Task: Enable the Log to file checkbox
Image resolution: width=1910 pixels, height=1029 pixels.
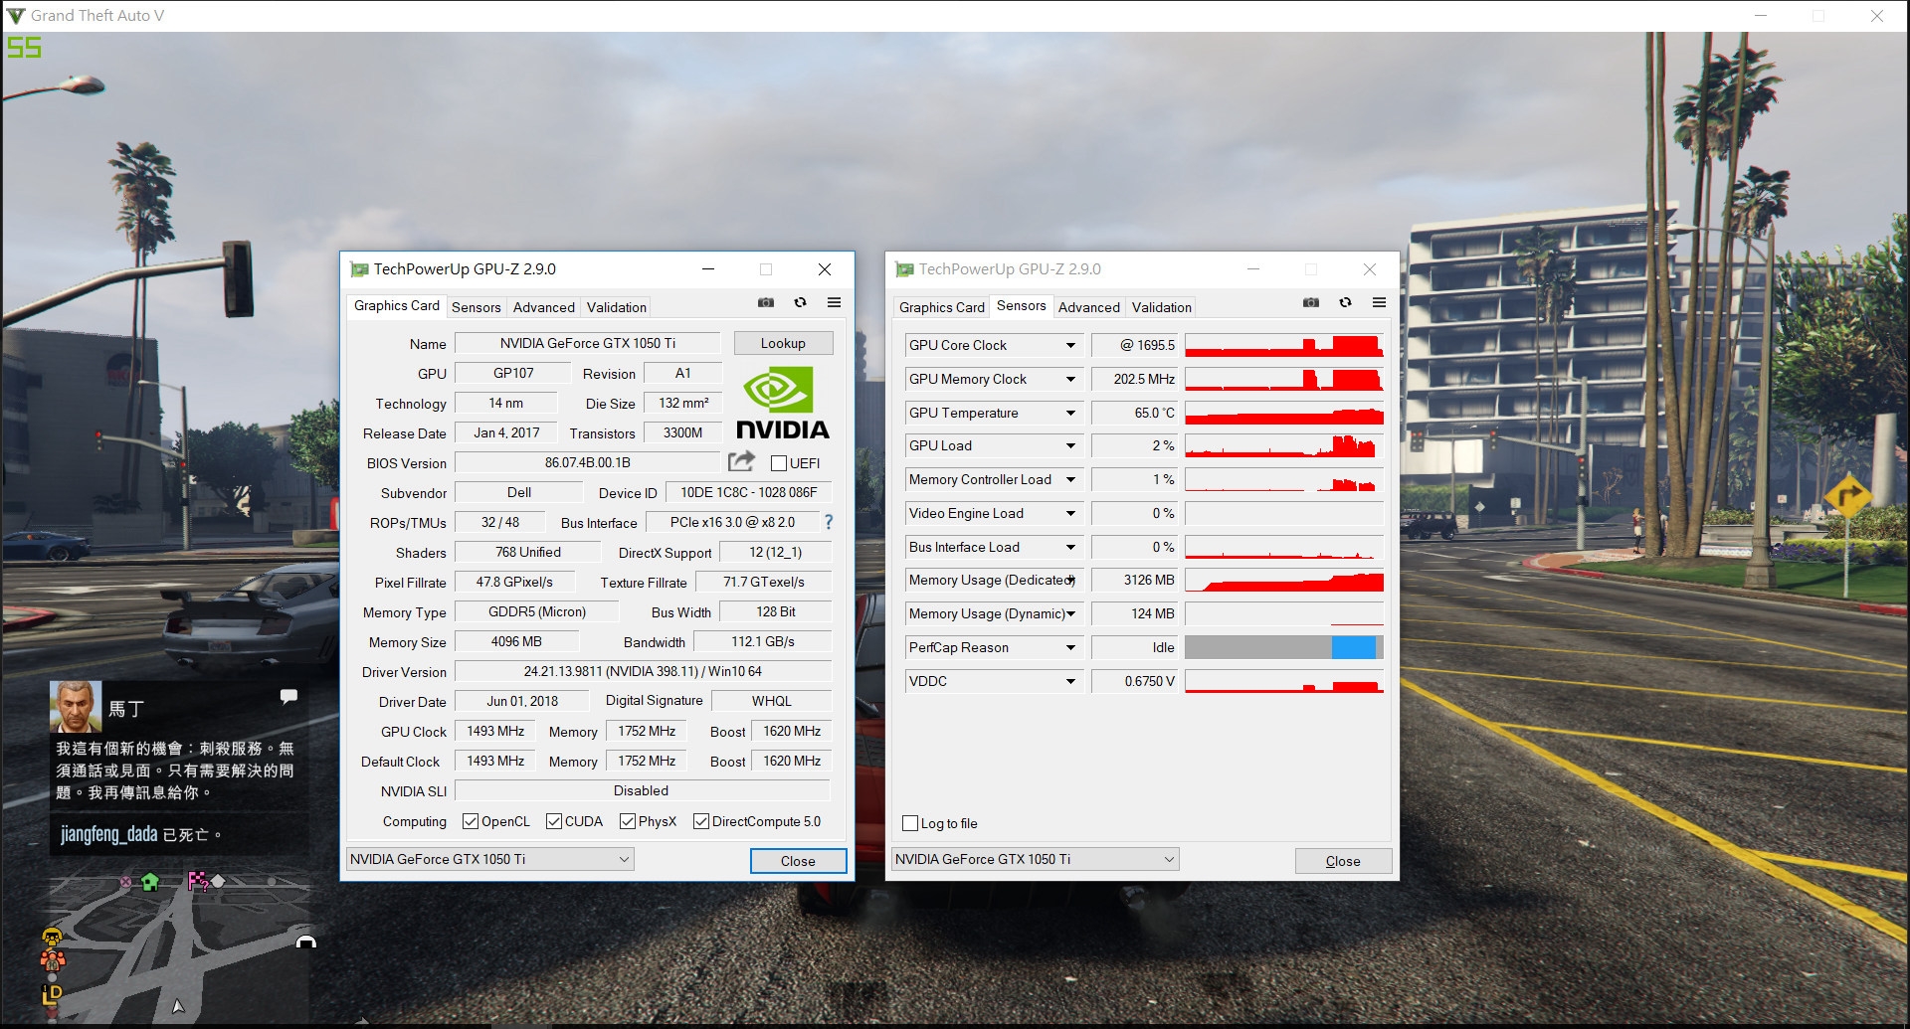Action: tap(910, 823)
